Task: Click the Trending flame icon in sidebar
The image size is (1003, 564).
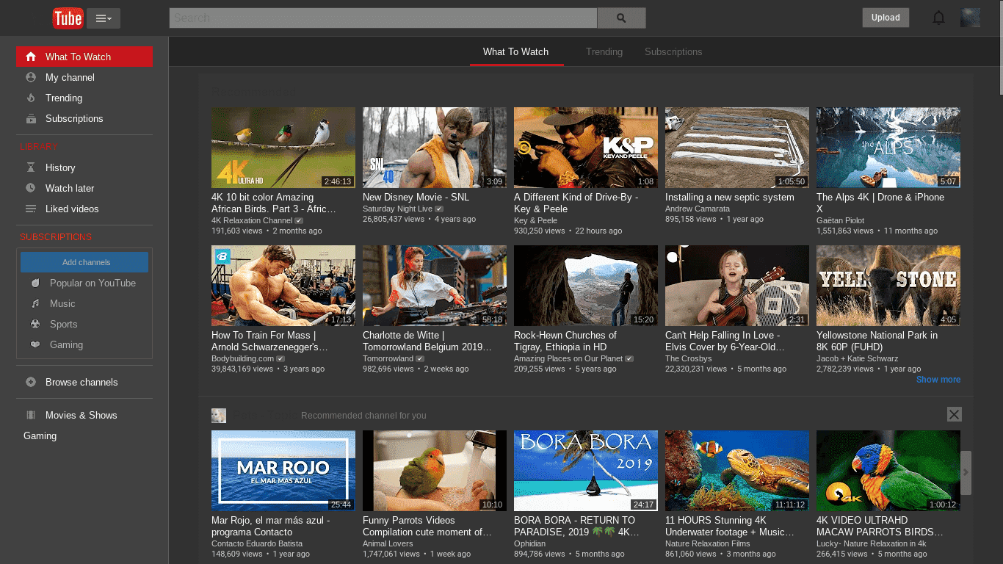Action: point(31,98)
